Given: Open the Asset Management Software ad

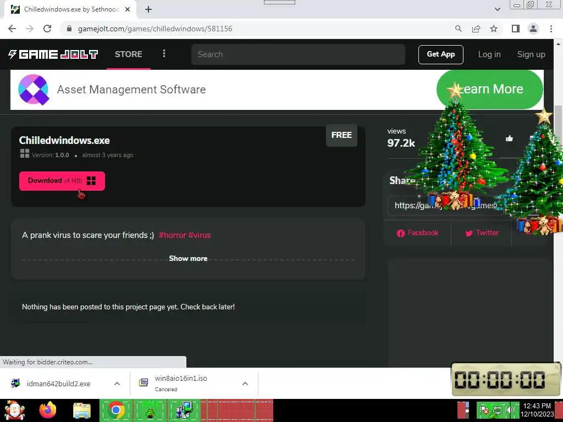Looking at the screenshot, I should (x=131, y=90).
